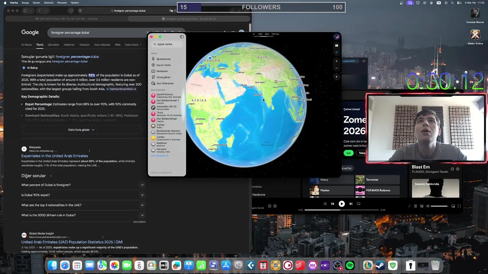488x274 pixels.
Task: Open Spotify connect to device icon
Action: click(421, 206)
